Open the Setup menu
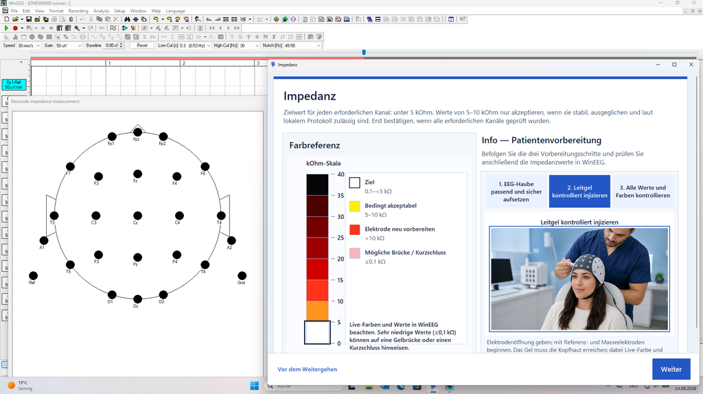 coord(119,11)
